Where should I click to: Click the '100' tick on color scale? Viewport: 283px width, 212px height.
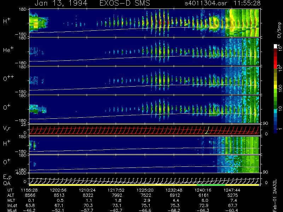pos(280,89)
